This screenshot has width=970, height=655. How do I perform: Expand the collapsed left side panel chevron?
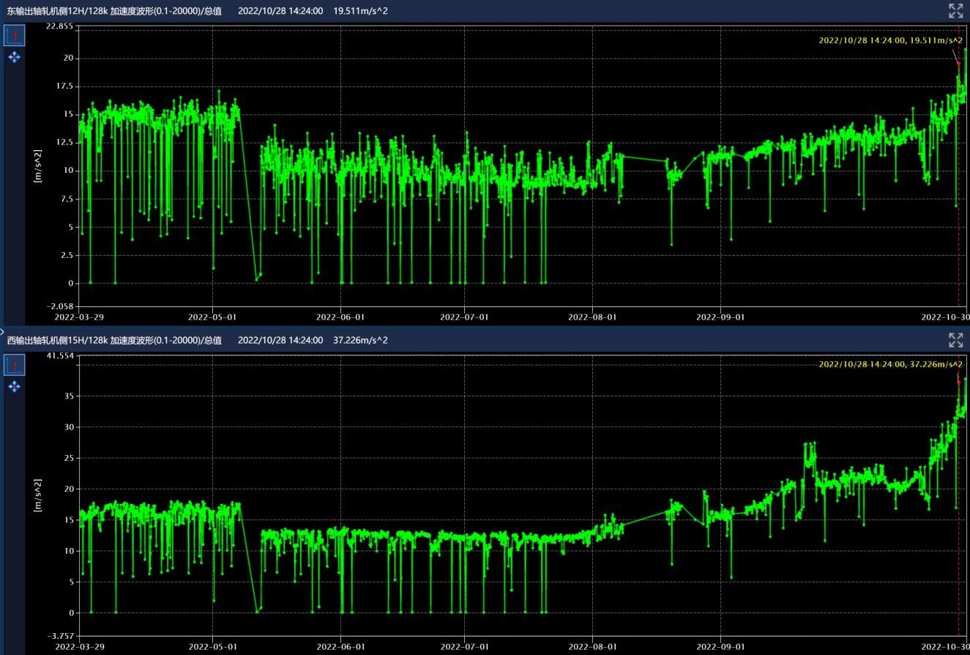pos(3,332)
